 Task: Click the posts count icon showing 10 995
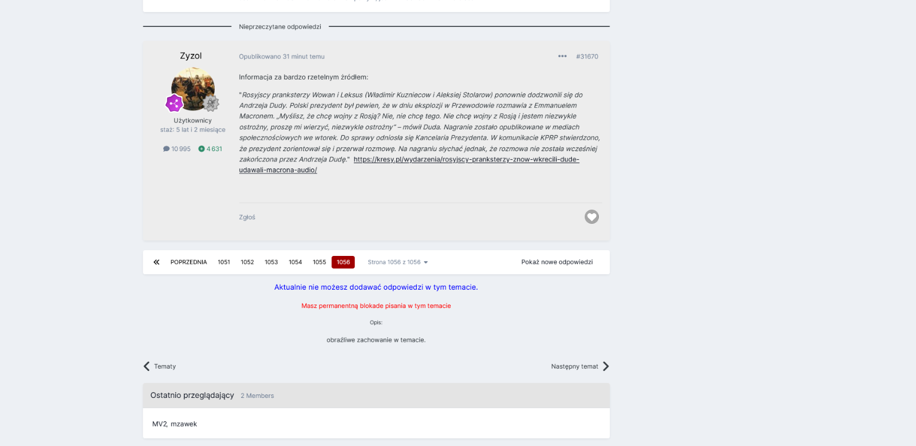[166, 149]
